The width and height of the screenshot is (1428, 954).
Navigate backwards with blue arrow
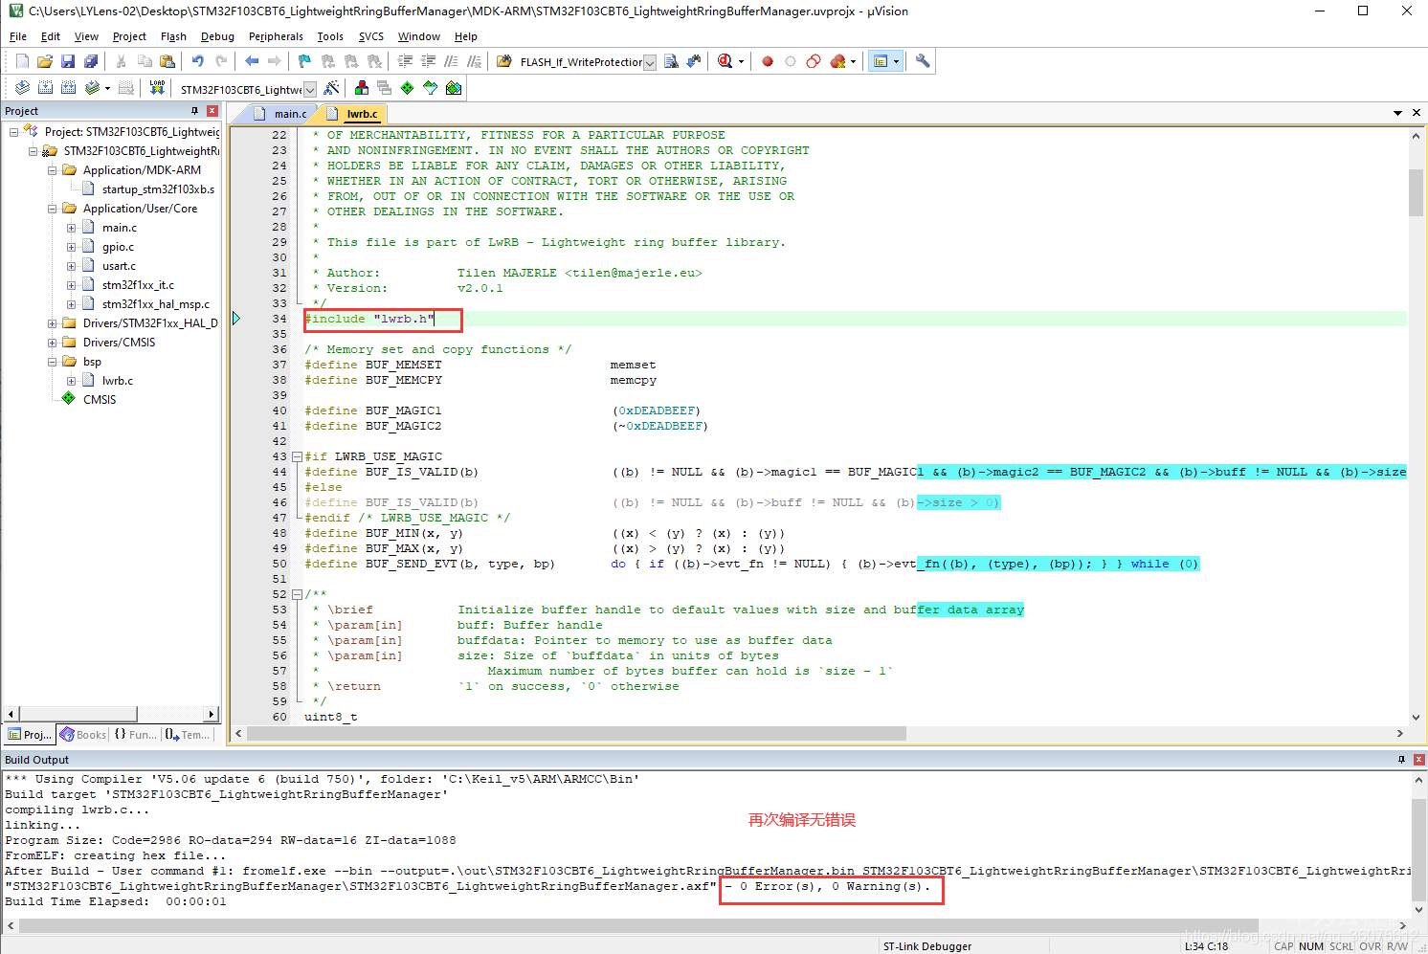[x=252, y=61]
